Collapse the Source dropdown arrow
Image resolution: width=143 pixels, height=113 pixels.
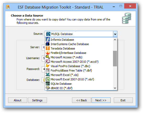[115, 34]
